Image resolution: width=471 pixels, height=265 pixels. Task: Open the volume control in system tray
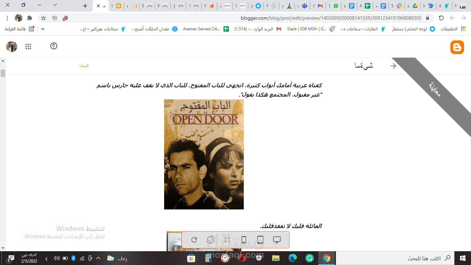pos(56,258)
